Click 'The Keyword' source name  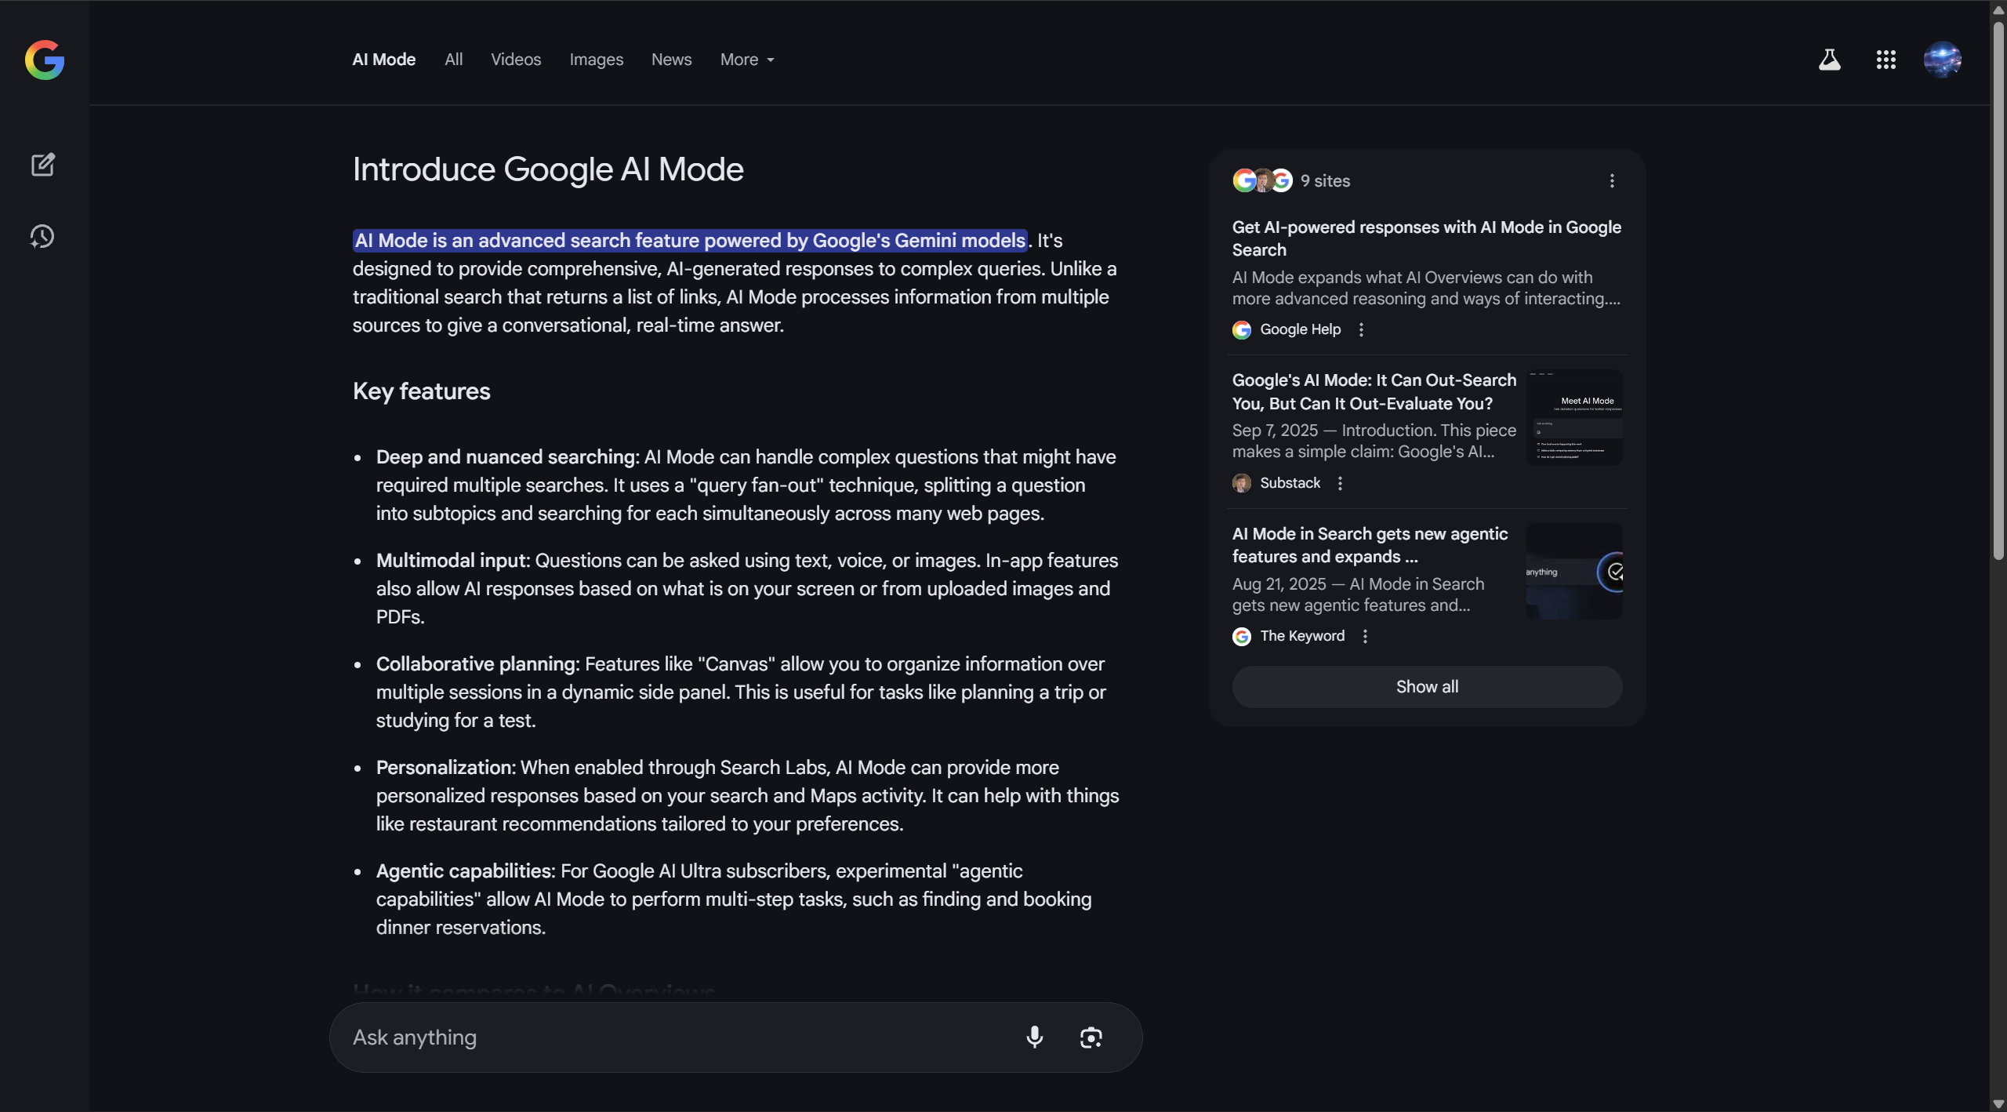(1302, 637)
